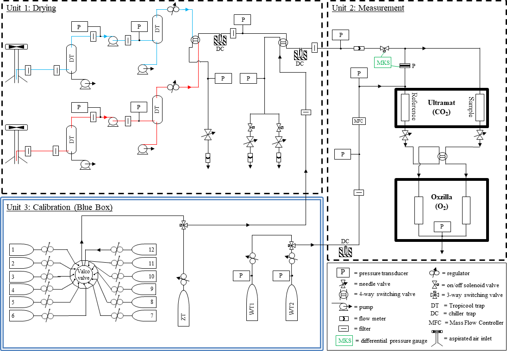
Task: Select calibration cylinder number 12
Action: coord(144,250)
